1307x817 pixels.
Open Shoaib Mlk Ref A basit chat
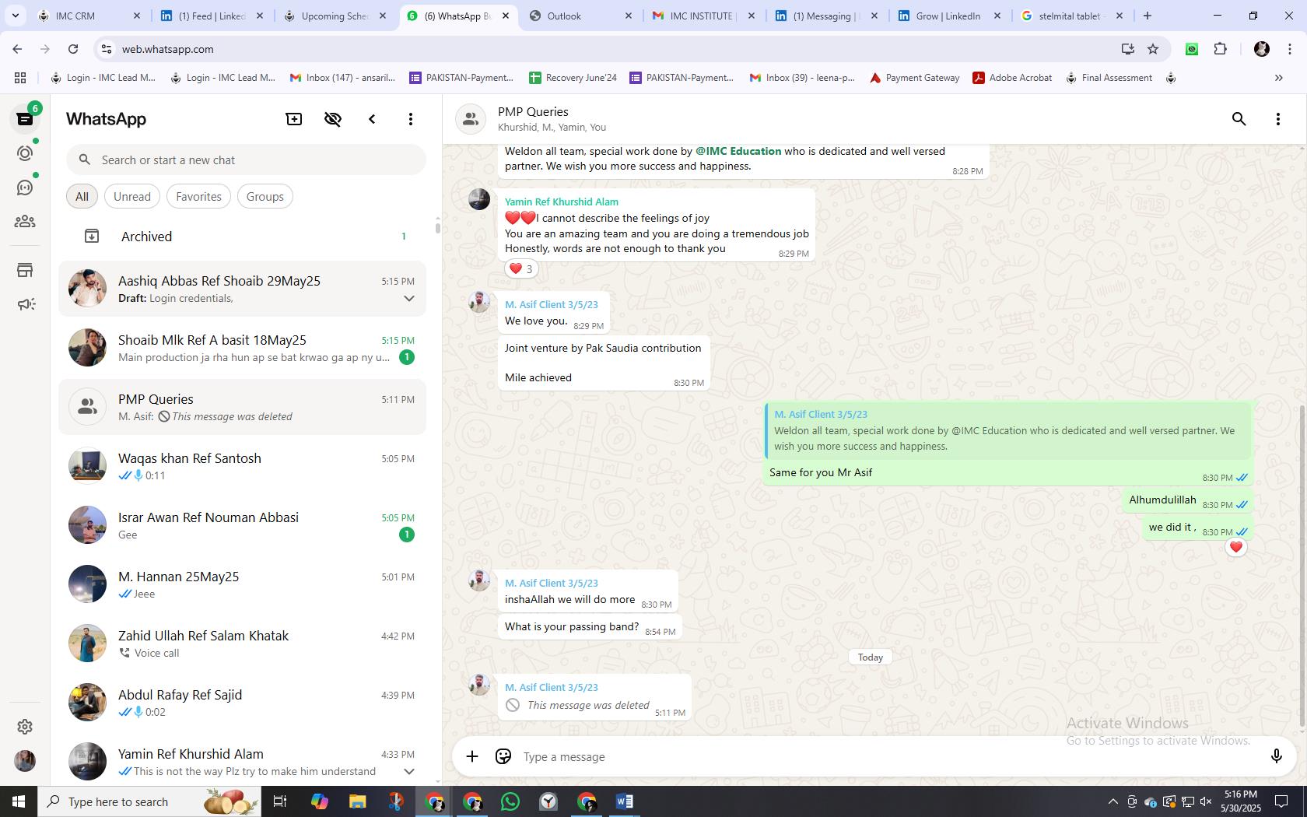(243, 348)
